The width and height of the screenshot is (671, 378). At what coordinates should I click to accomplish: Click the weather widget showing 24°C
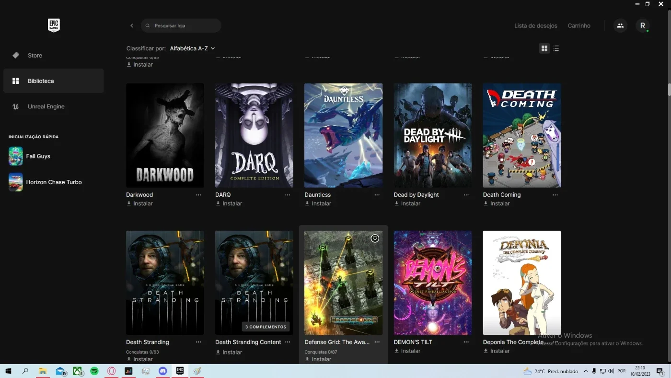click(551, 371)
